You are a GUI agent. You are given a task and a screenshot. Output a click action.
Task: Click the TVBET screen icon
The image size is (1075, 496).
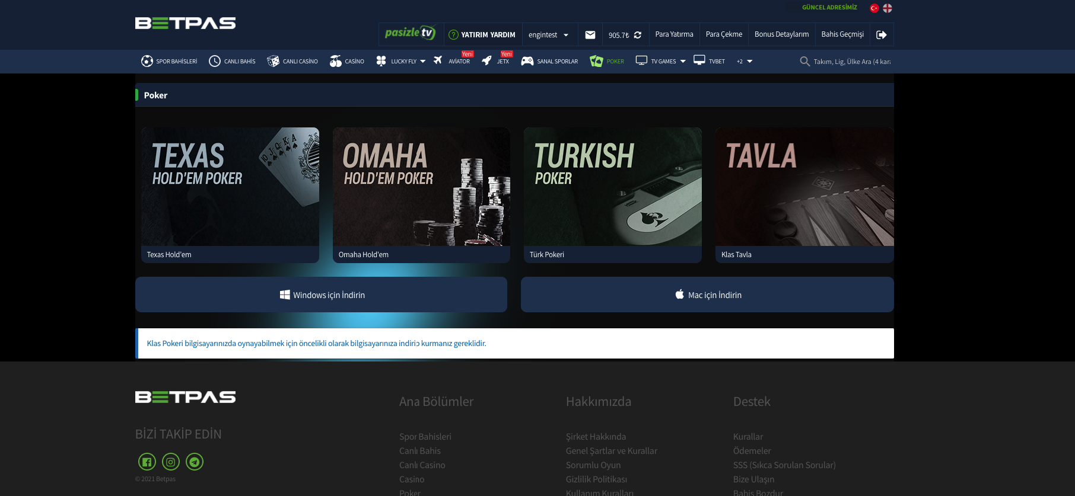[699, 60]
